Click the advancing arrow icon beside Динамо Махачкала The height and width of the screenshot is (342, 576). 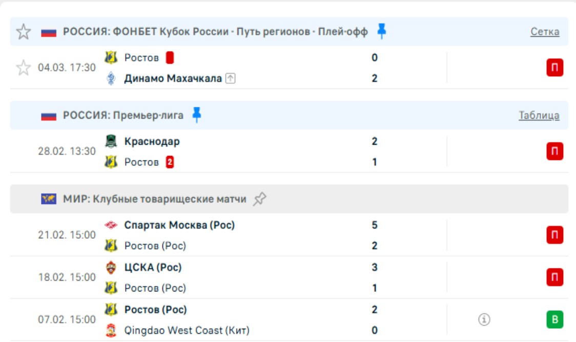click(x=231, y=78)
